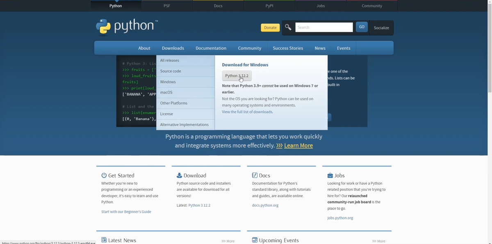Switch to the Docs top tab
The height and width of the screenshot is (244, 492).
point(218,6)
